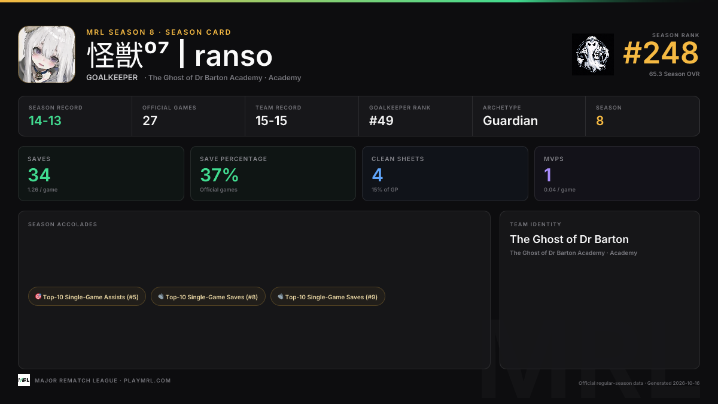Click the "SEASON ACCOLADES" heading
The height and width of the screenshot is (404, 718).
62,224
